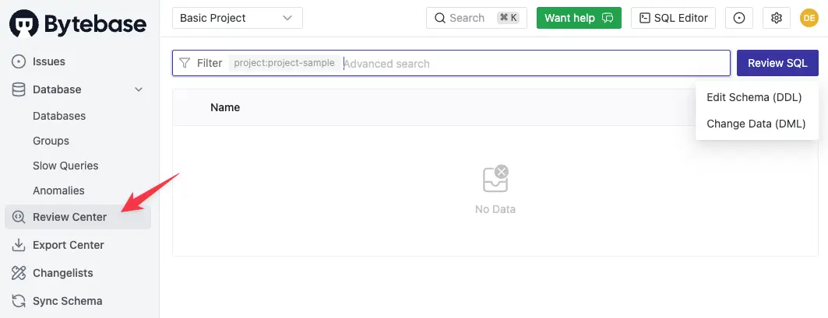Click the Sync Schema refresh icon
The image size is (828, 318).
coord(19,301)
